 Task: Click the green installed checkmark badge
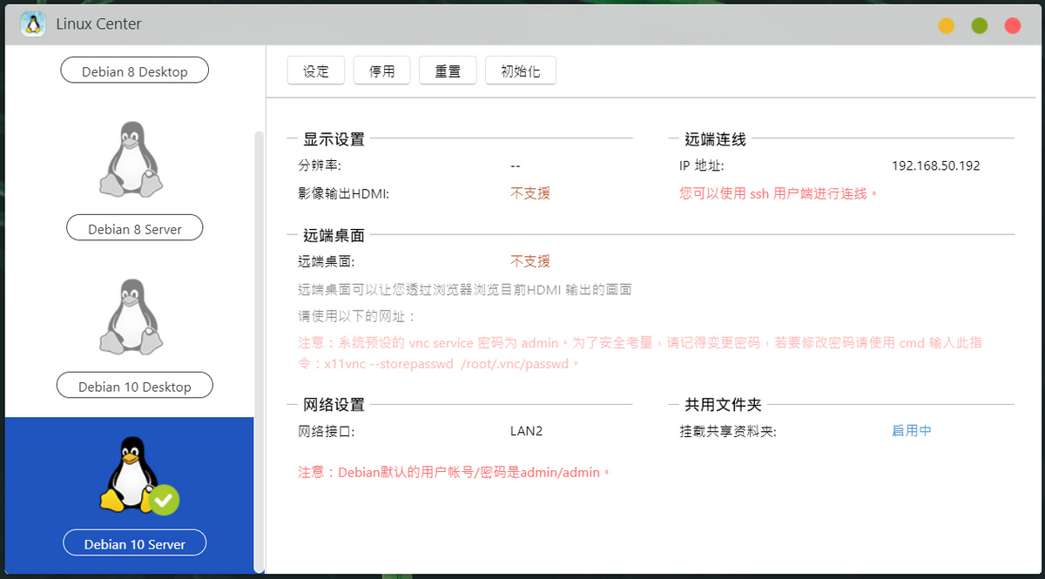163,500
